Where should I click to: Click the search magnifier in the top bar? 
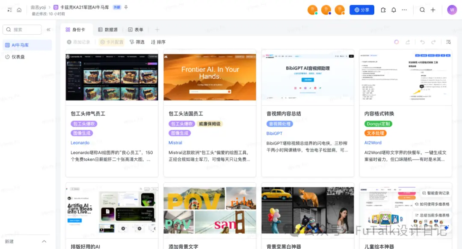pyautogui.click(x=422, y=10)
